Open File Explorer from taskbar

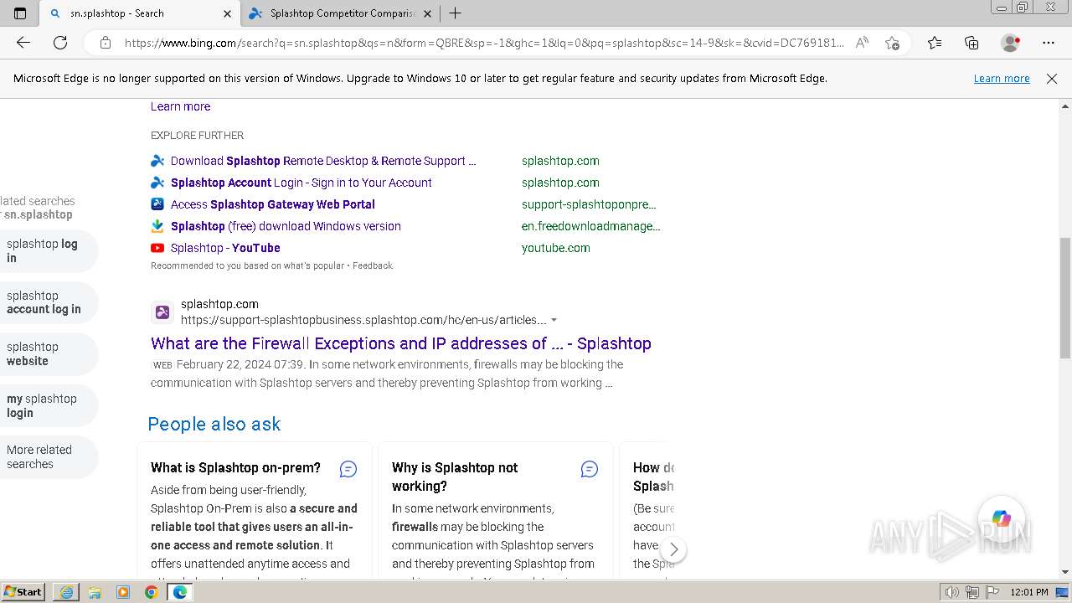point(95,592)
